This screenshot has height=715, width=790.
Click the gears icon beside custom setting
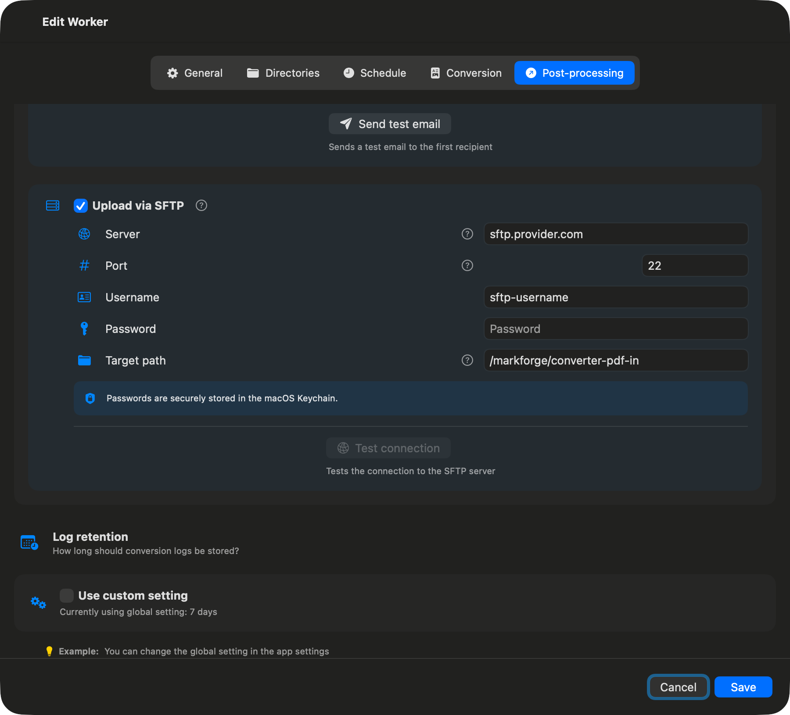pyautogui.click(x=38, y=603)
